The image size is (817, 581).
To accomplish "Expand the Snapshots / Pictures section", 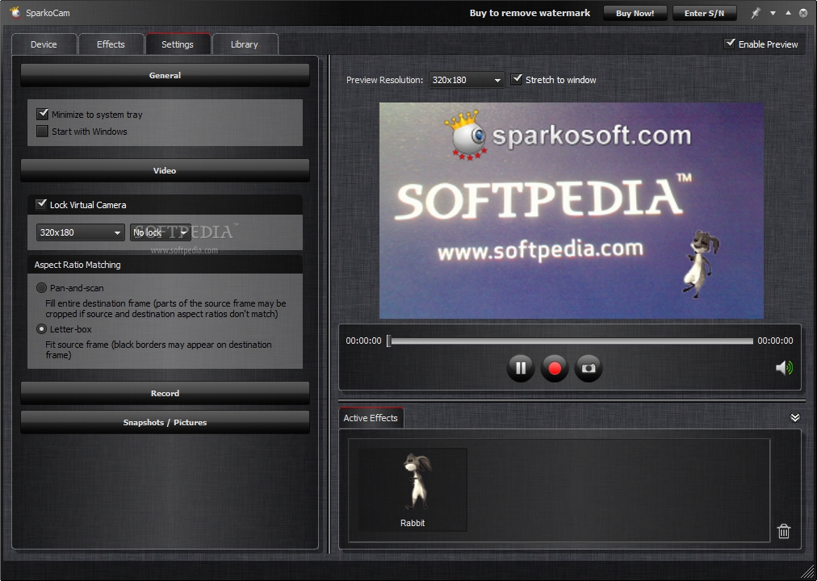I will point(165,422).
